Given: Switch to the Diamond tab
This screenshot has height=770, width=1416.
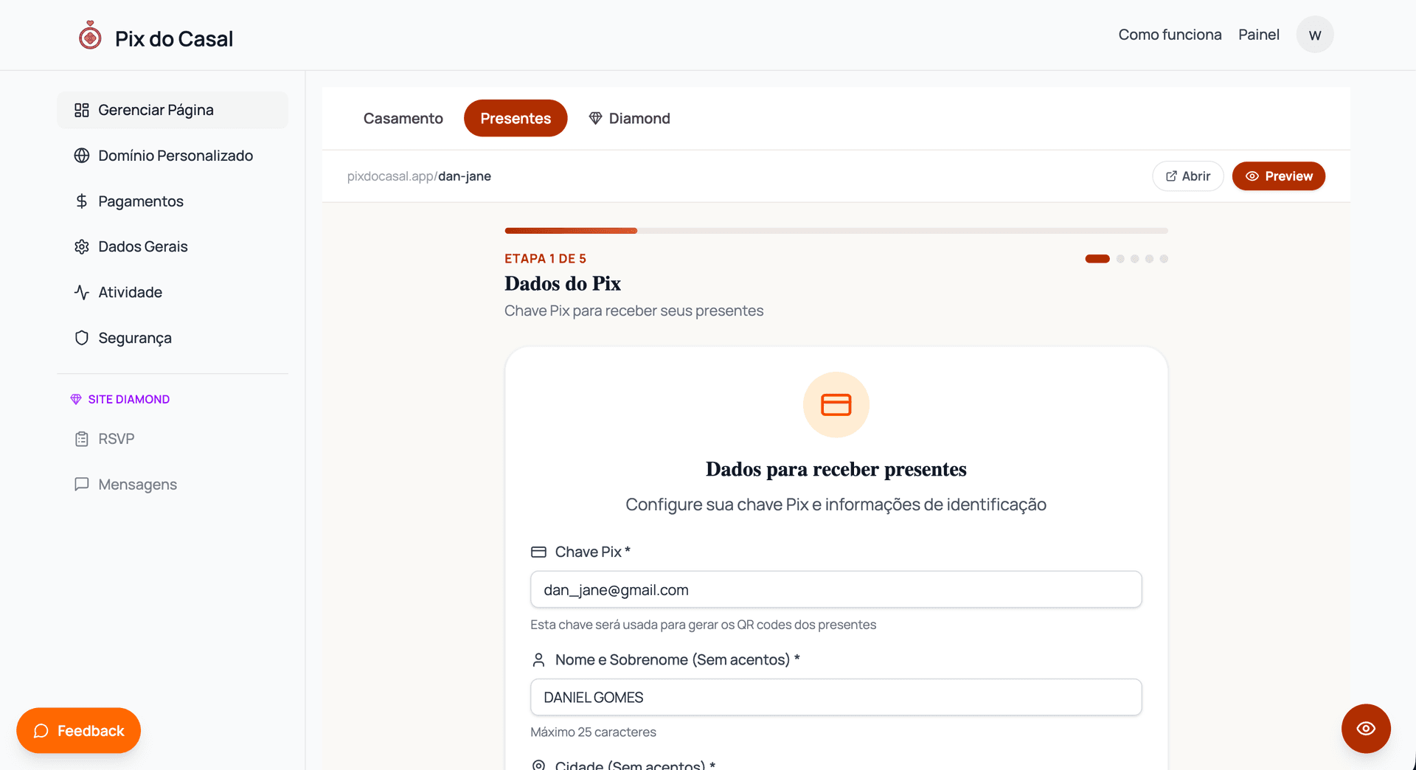Looking at the screenshot, I should tap(629, 118).
